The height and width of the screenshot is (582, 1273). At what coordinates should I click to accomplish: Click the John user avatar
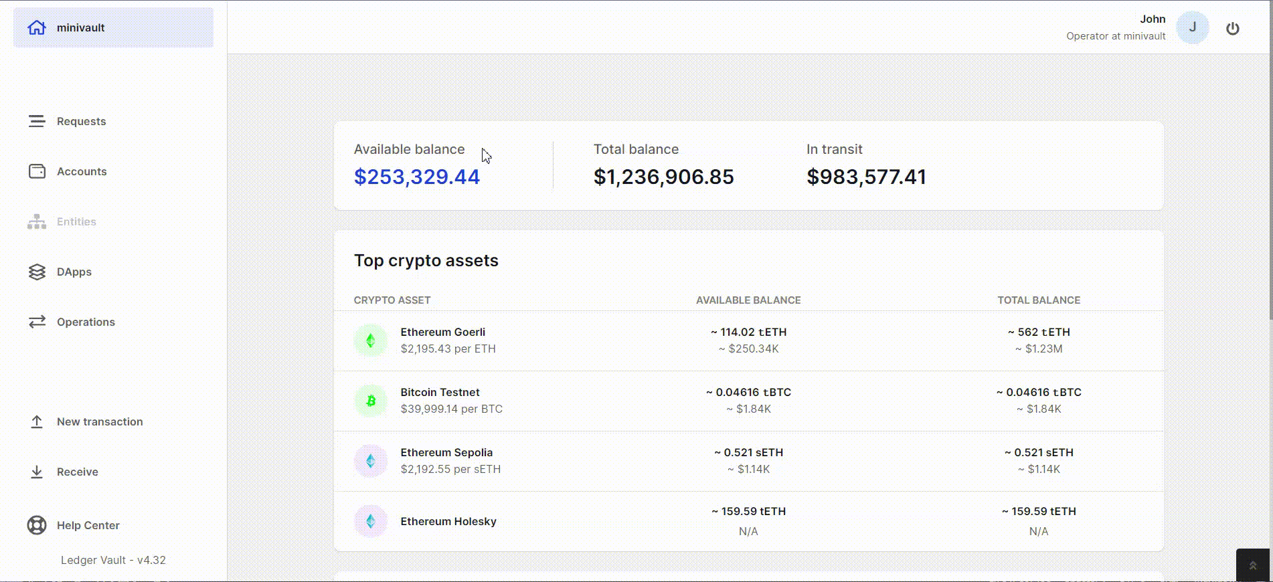click(x=1192, y=27)
